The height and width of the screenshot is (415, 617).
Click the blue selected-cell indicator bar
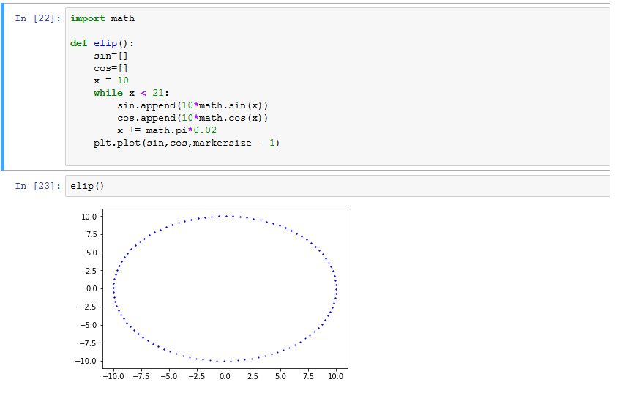pyautogui.click(x=2, y=86)
